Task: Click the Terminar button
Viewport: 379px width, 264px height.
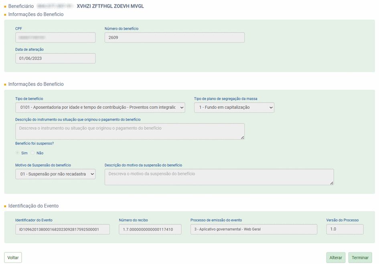Action: pyautogui.click(x=360, y=258)
